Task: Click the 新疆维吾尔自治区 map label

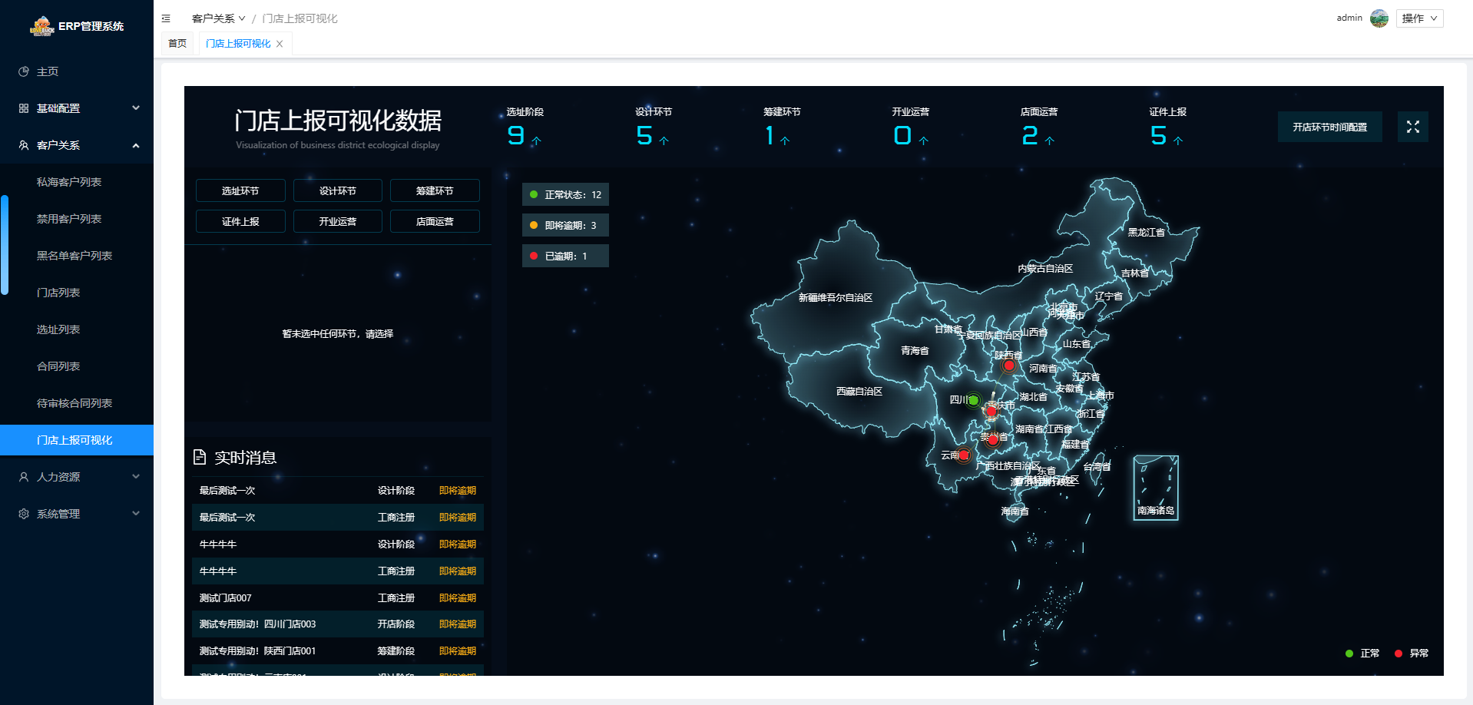Action: tap(836, 297)
